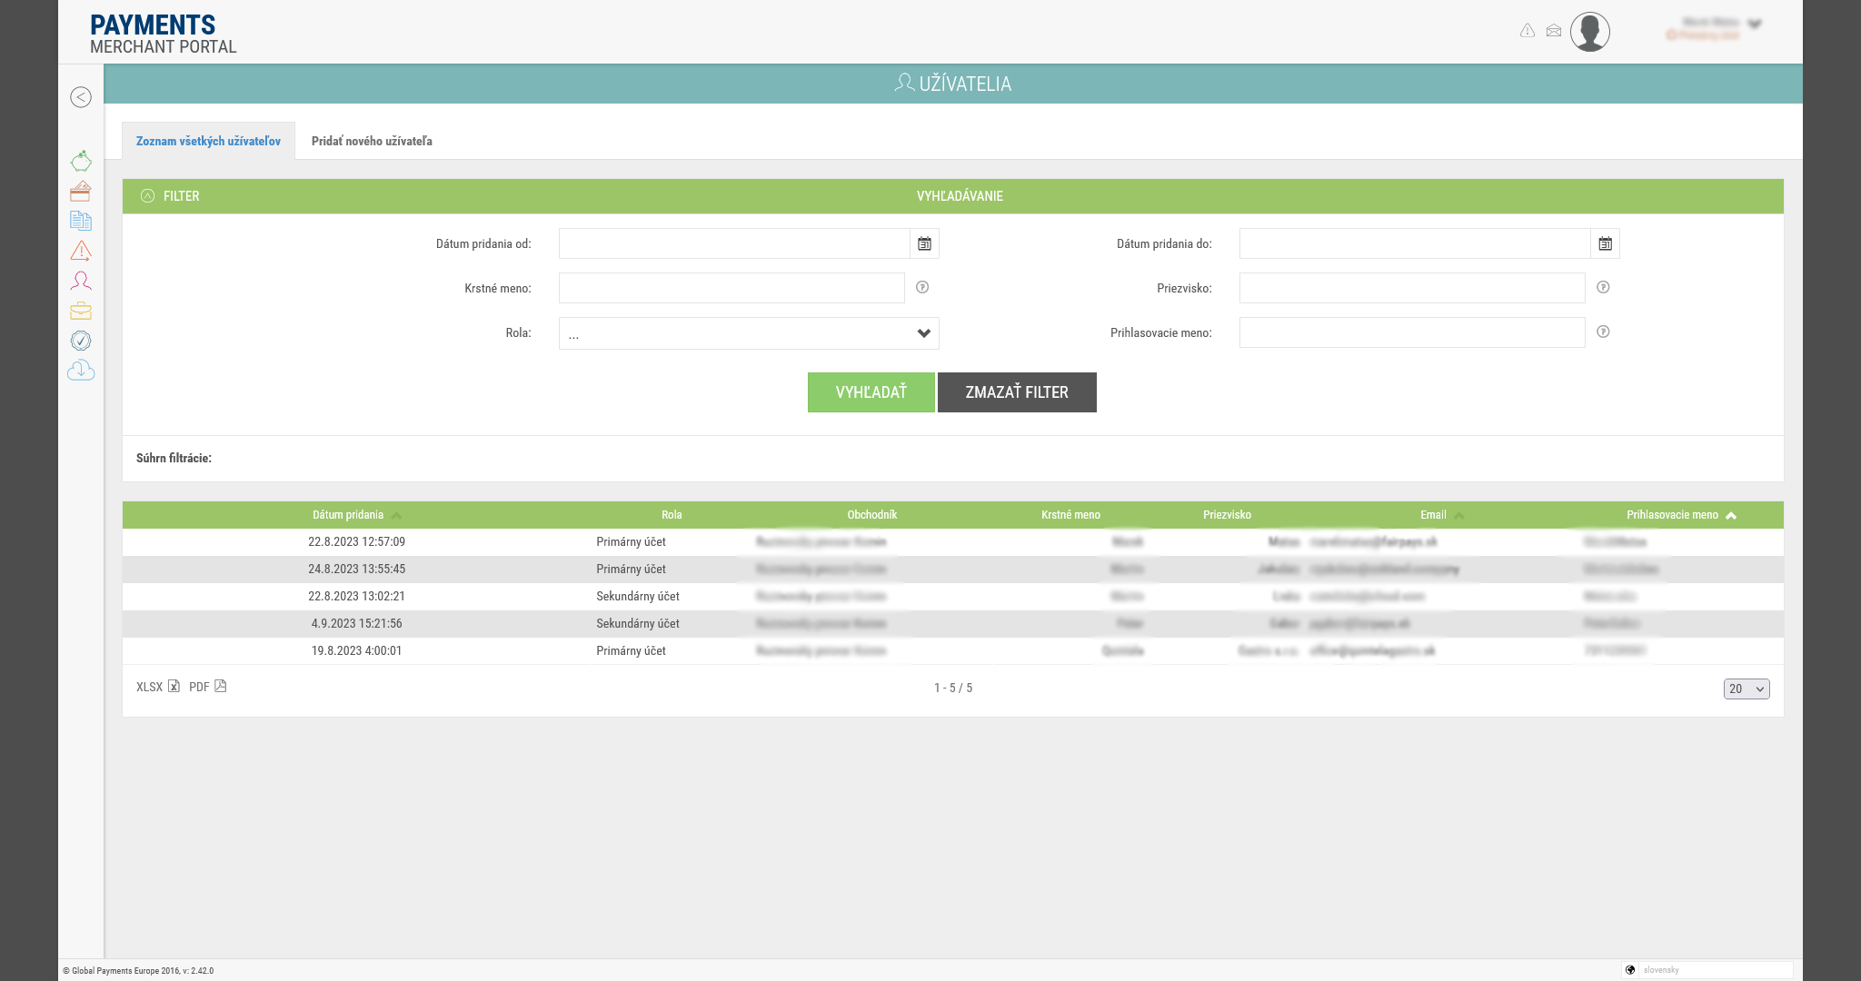Viewport: 1861px width, 981px height.
Task: Export table via XLSX icon
Action: [x=174, y=687]
